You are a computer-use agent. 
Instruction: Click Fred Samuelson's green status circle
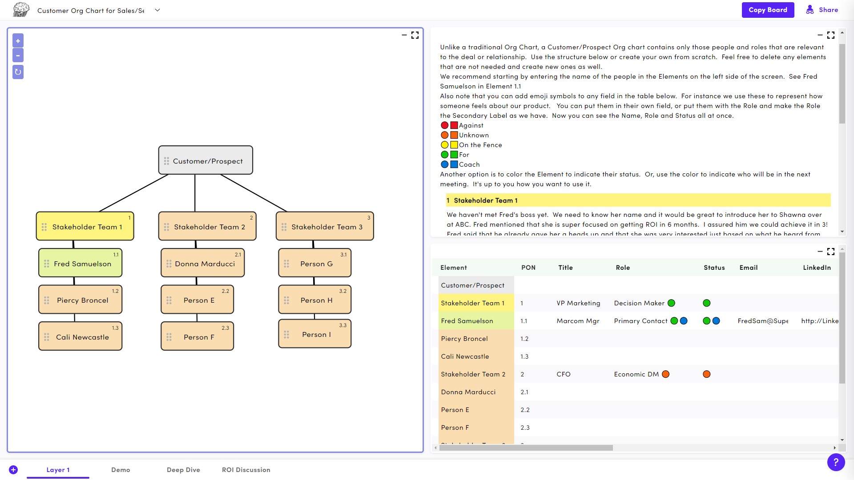tap(706, 320)
